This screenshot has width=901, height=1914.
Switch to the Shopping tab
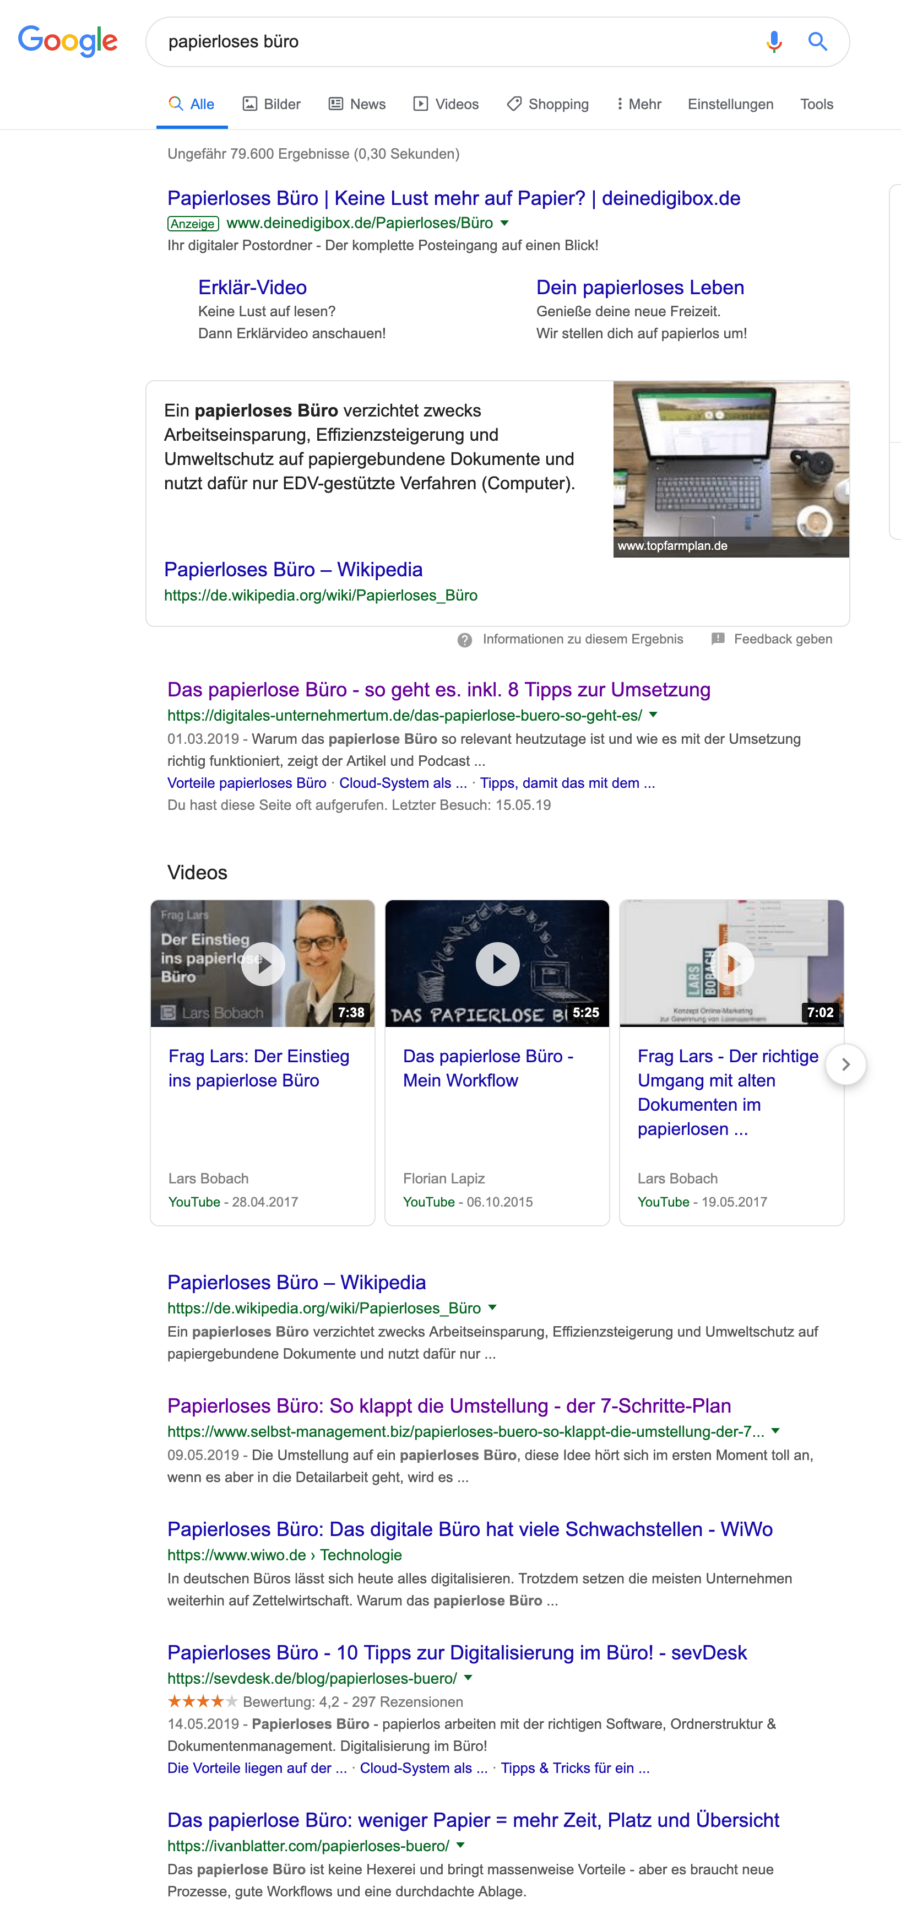548,104
